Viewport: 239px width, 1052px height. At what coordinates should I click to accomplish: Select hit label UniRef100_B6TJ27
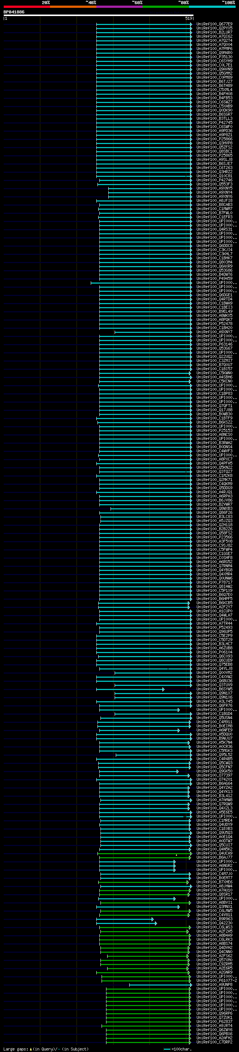214,82
